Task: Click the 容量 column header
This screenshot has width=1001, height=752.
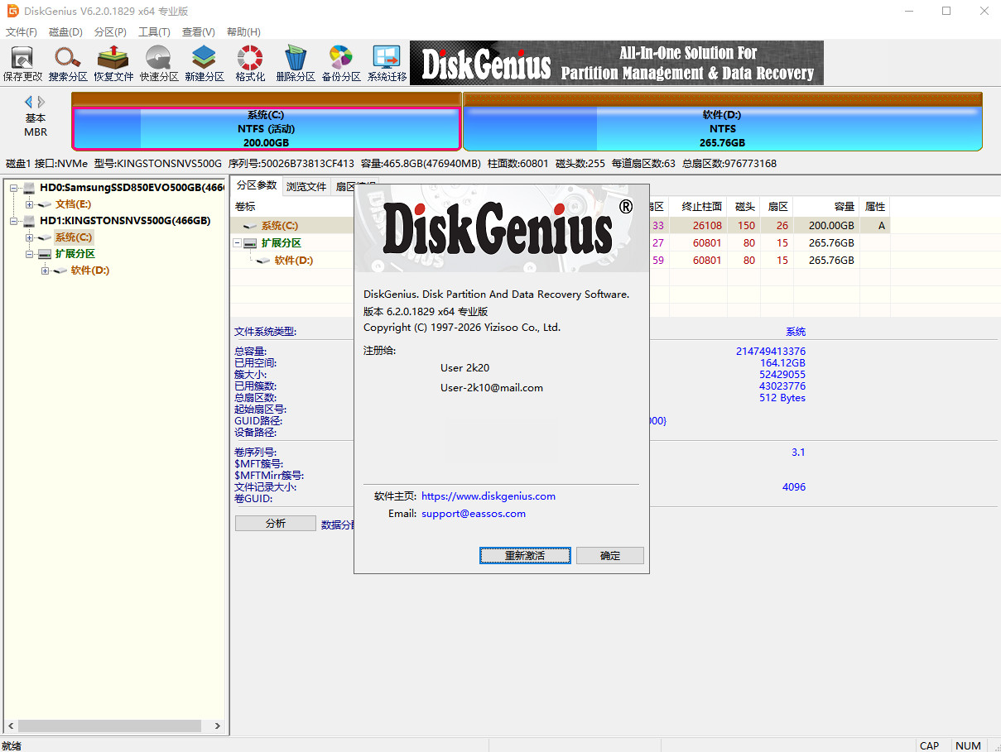Action: [x=827, y=207]
